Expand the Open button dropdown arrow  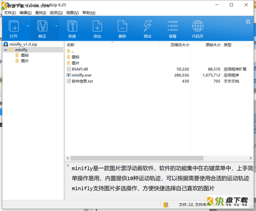coord(28,26)
